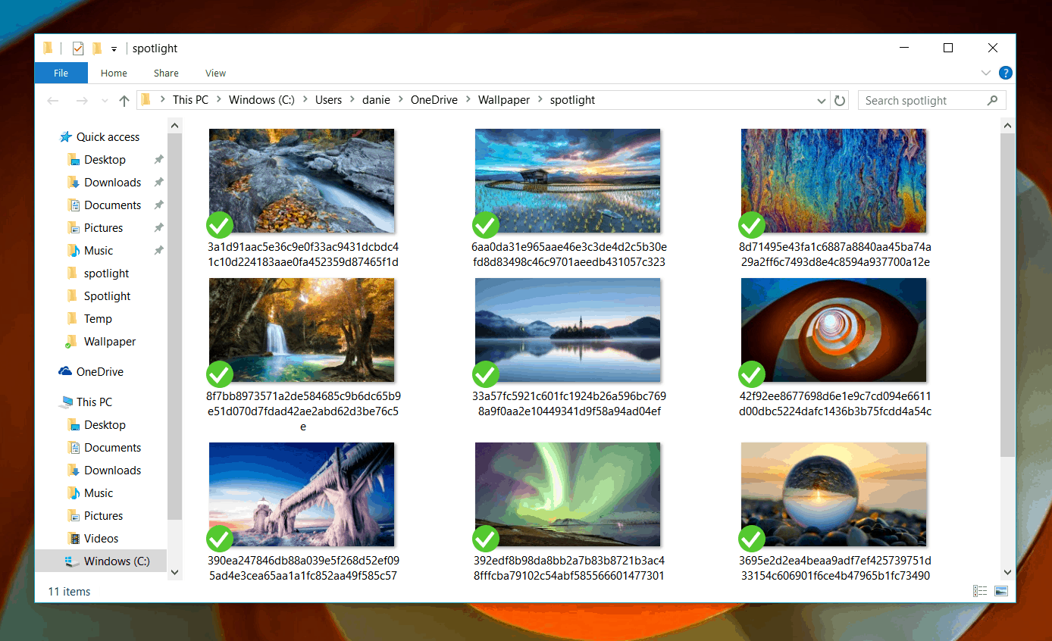Viewport: 1052px width, 641px height.
Task: Click the Refresh button beside address bar
Action: point(839,100)
